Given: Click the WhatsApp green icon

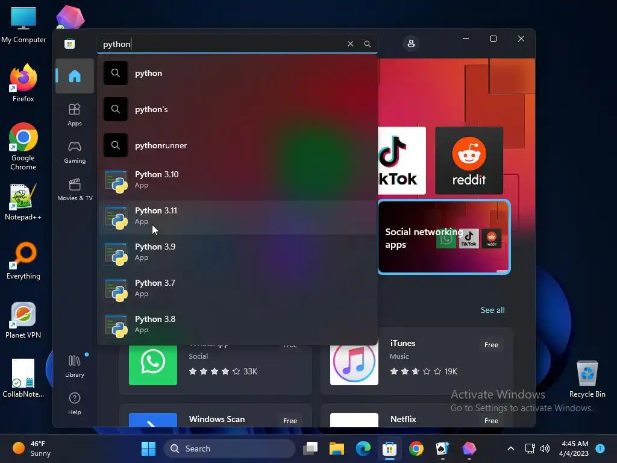Looking at the screenshot, I should tap(153, 364).
